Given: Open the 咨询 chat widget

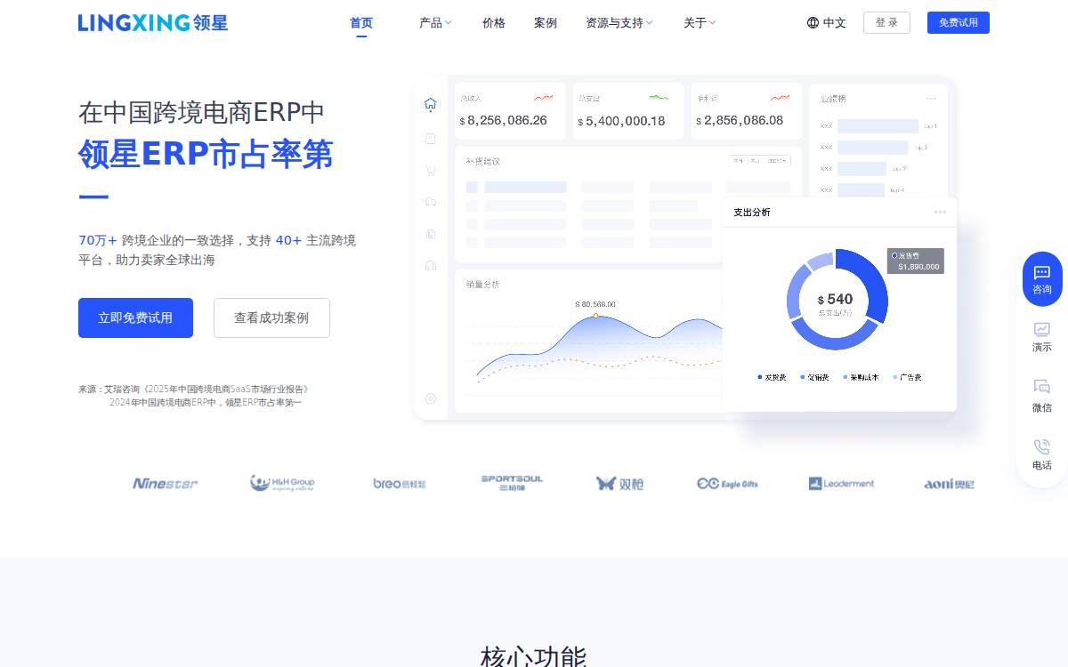Looking at the screenshot, I should tap(1042, 279).
